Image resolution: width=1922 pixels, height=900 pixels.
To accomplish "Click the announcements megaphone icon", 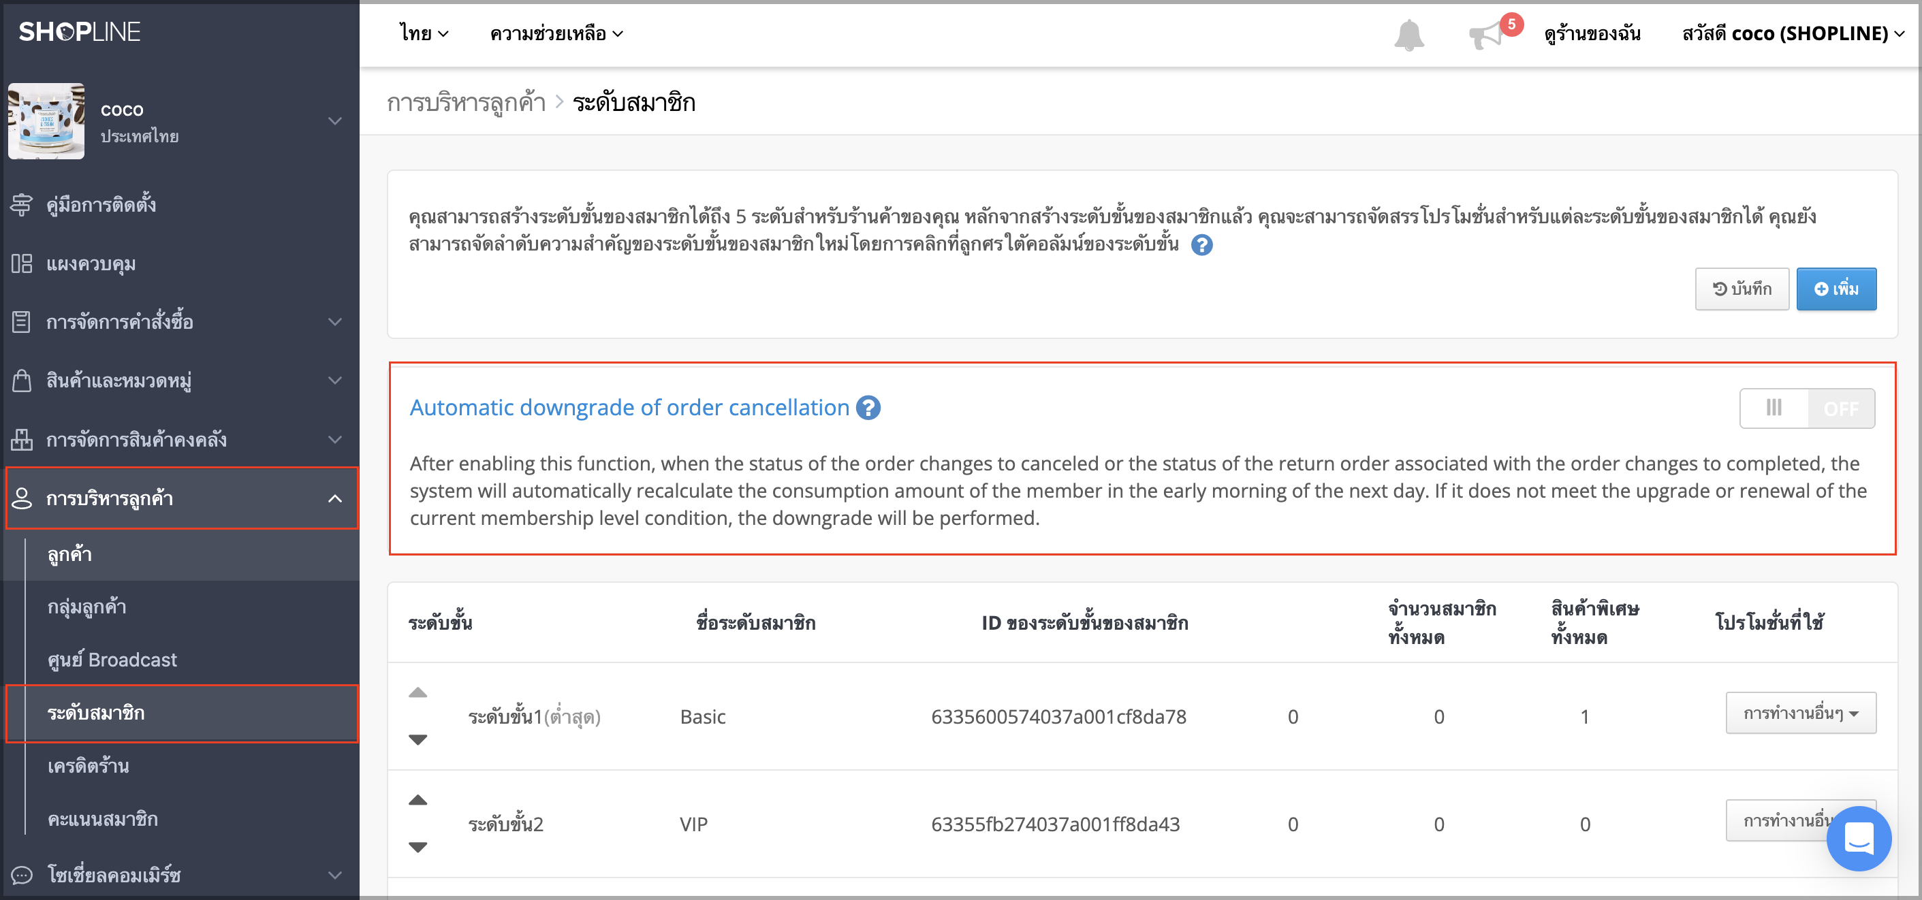I will (1486, 35).
